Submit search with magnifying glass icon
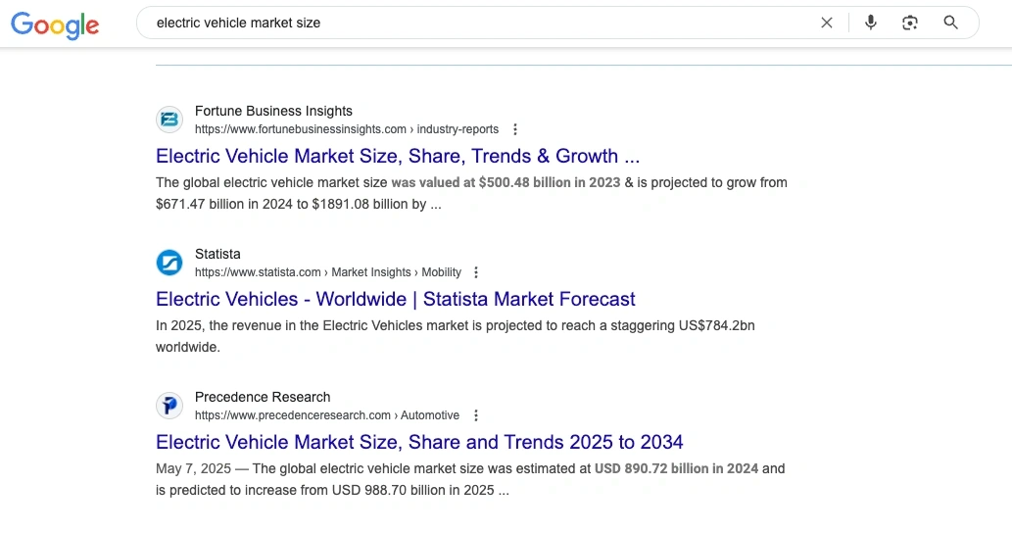This screenshot has height=533, width=1012. [950, 23]
